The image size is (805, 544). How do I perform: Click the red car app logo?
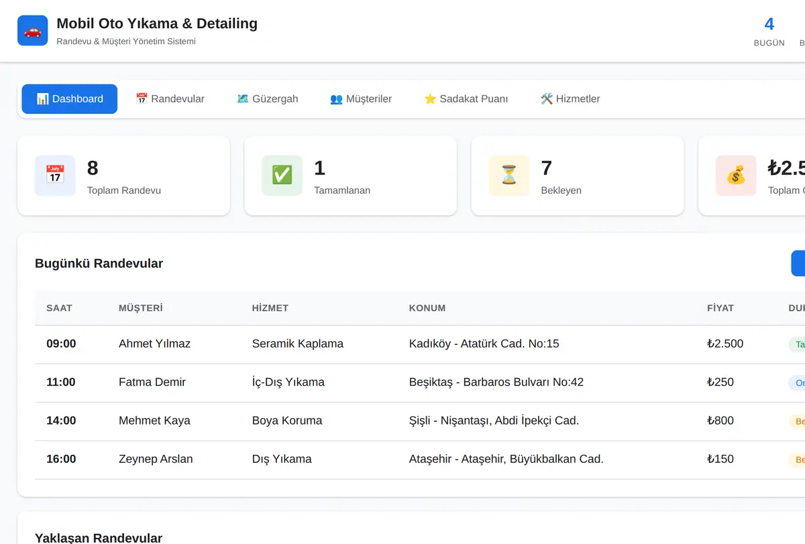(x=32, y=31)
